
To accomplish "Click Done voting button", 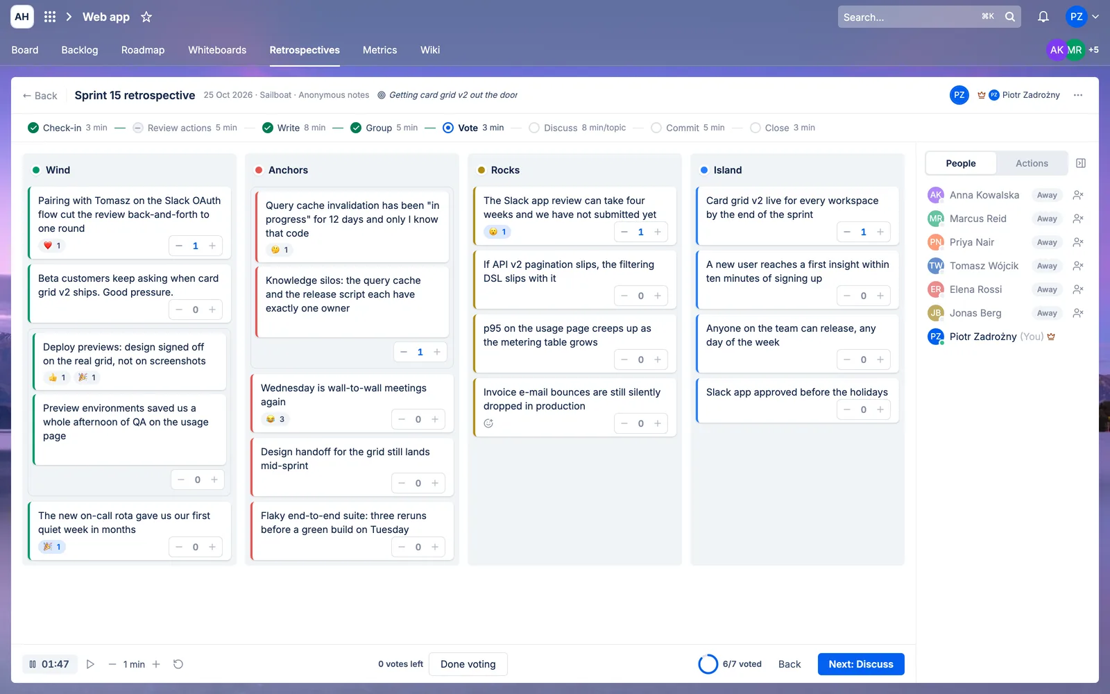I will coord(468,664).
